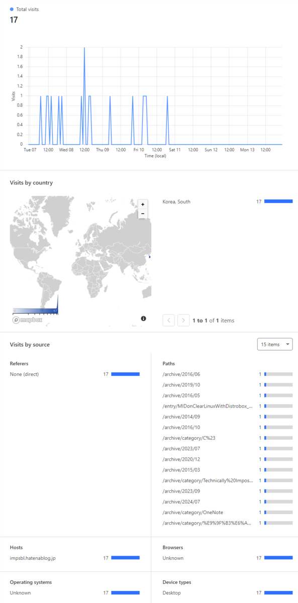Click the Total visits legend dot

12,9
